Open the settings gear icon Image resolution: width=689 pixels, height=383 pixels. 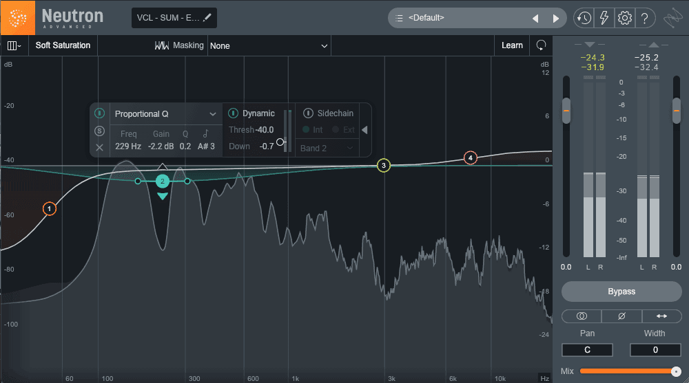[x=624, y=18]
